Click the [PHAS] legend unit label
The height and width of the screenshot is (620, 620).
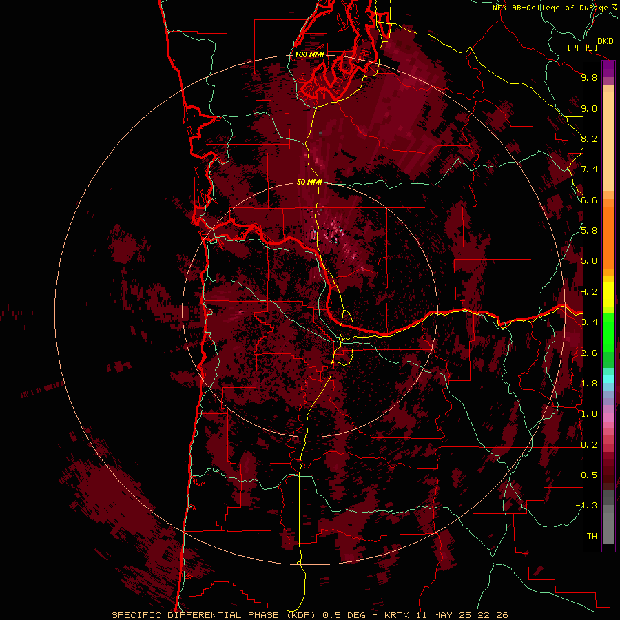click(582, 48)
